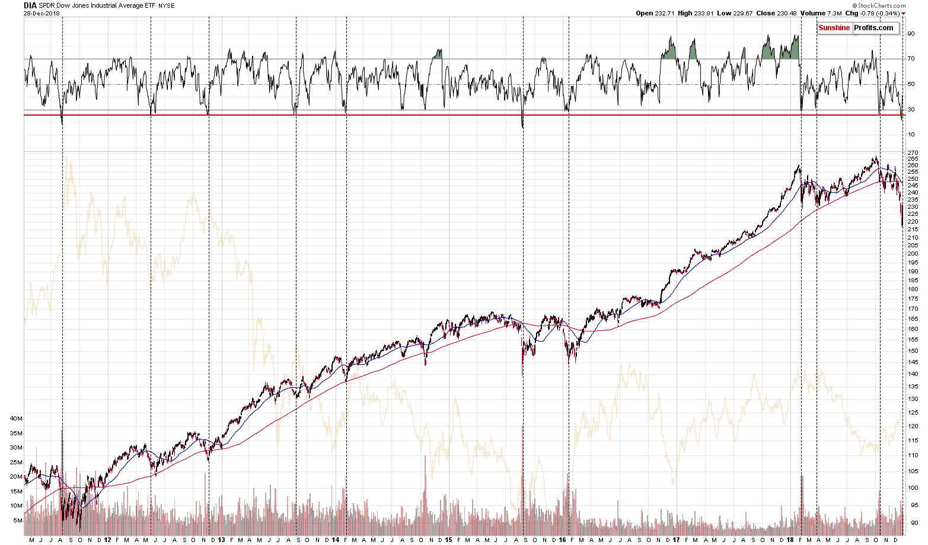
Task: Click the year 12 label on time axis
Action: point(107,540)
